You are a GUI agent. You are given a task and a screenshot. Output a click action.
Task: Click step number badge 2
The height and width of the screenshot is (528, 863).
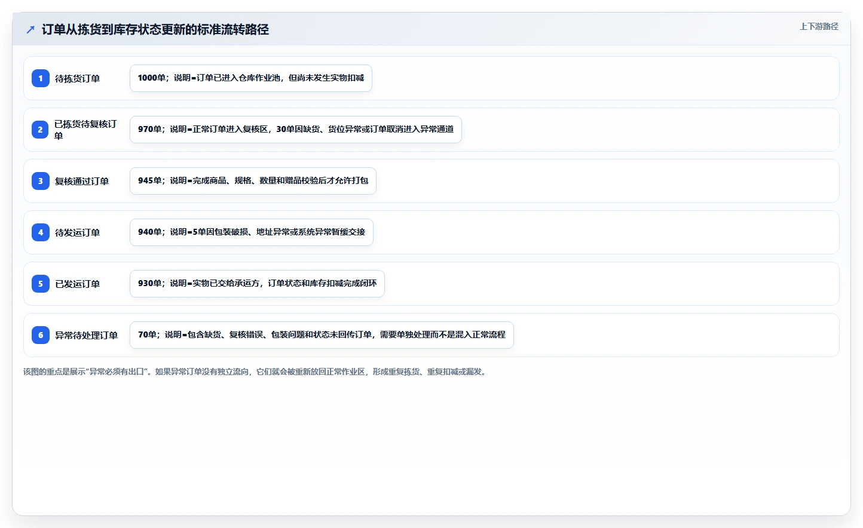41,130
